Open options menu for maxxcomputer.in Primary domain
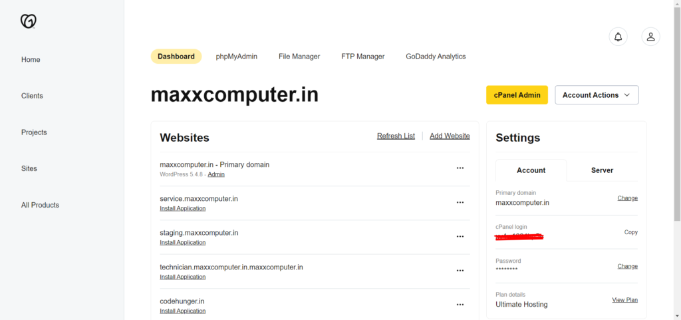 click(460, 168)
